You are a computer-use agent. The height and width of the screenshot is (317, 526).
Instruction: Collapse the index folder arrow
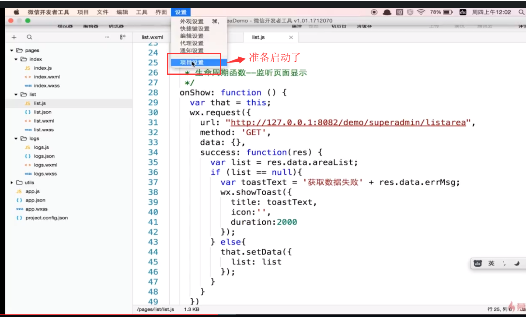(16, 59)
